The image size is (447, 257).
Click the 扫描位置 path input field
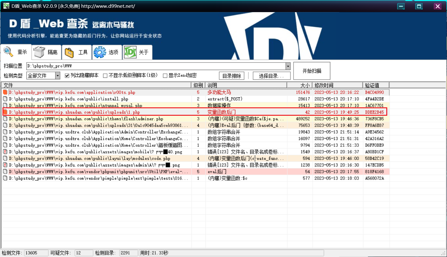pyautogui.click(x=156, y=66)
